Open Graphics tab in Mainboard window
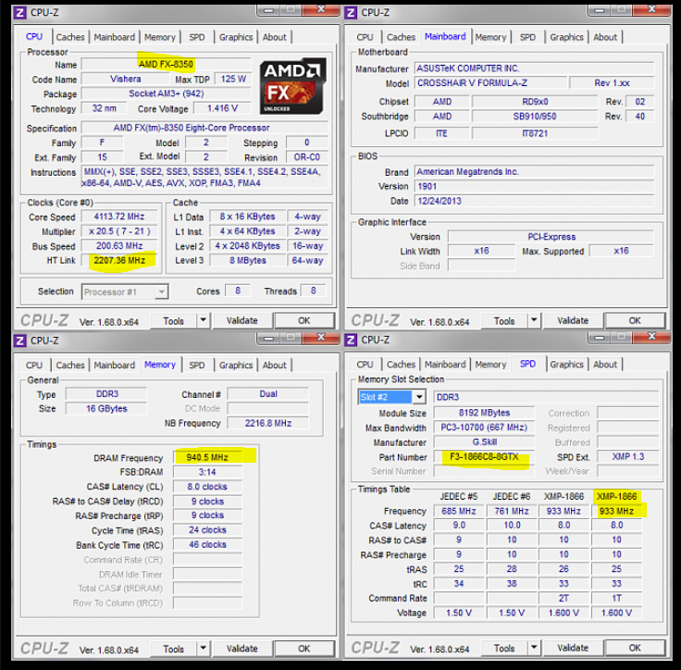The image size is (681, 670). tap(566, 37)
